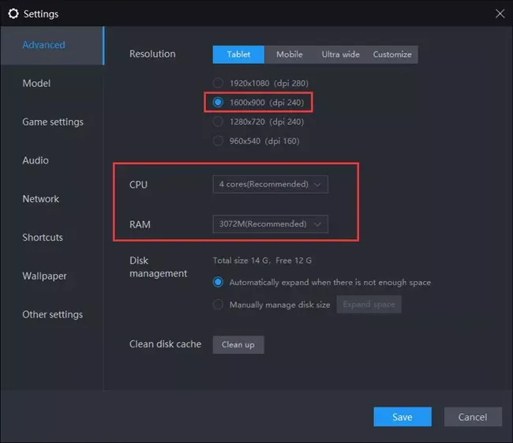The height and width of the screenshot is (443, 513).
Task: Click the 'Disk management' label
Action: [x=159, y=267]
